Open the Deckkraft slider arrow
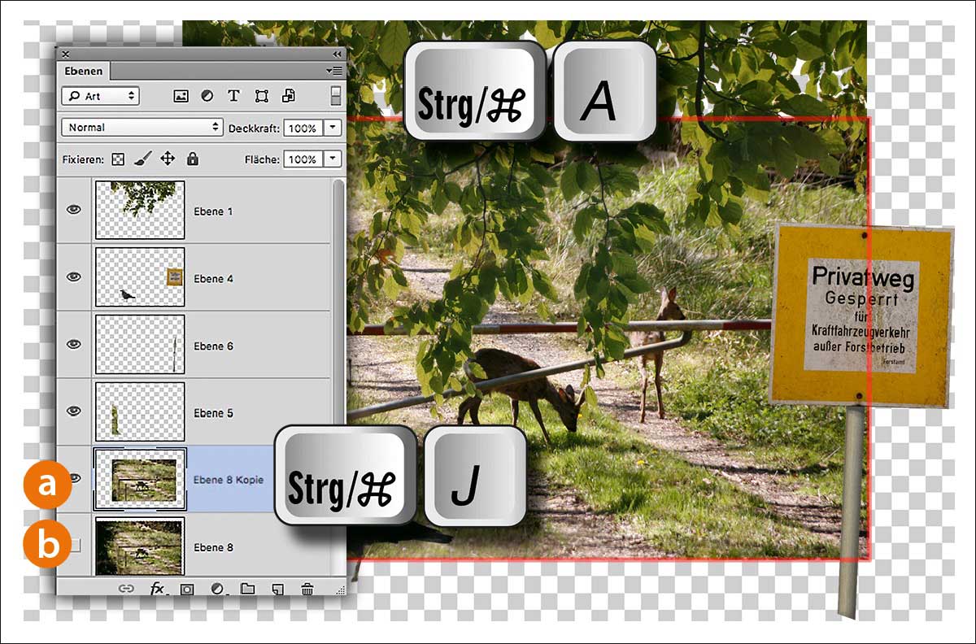The height and width of the screenshot is (644, 976). coord(333,128)
